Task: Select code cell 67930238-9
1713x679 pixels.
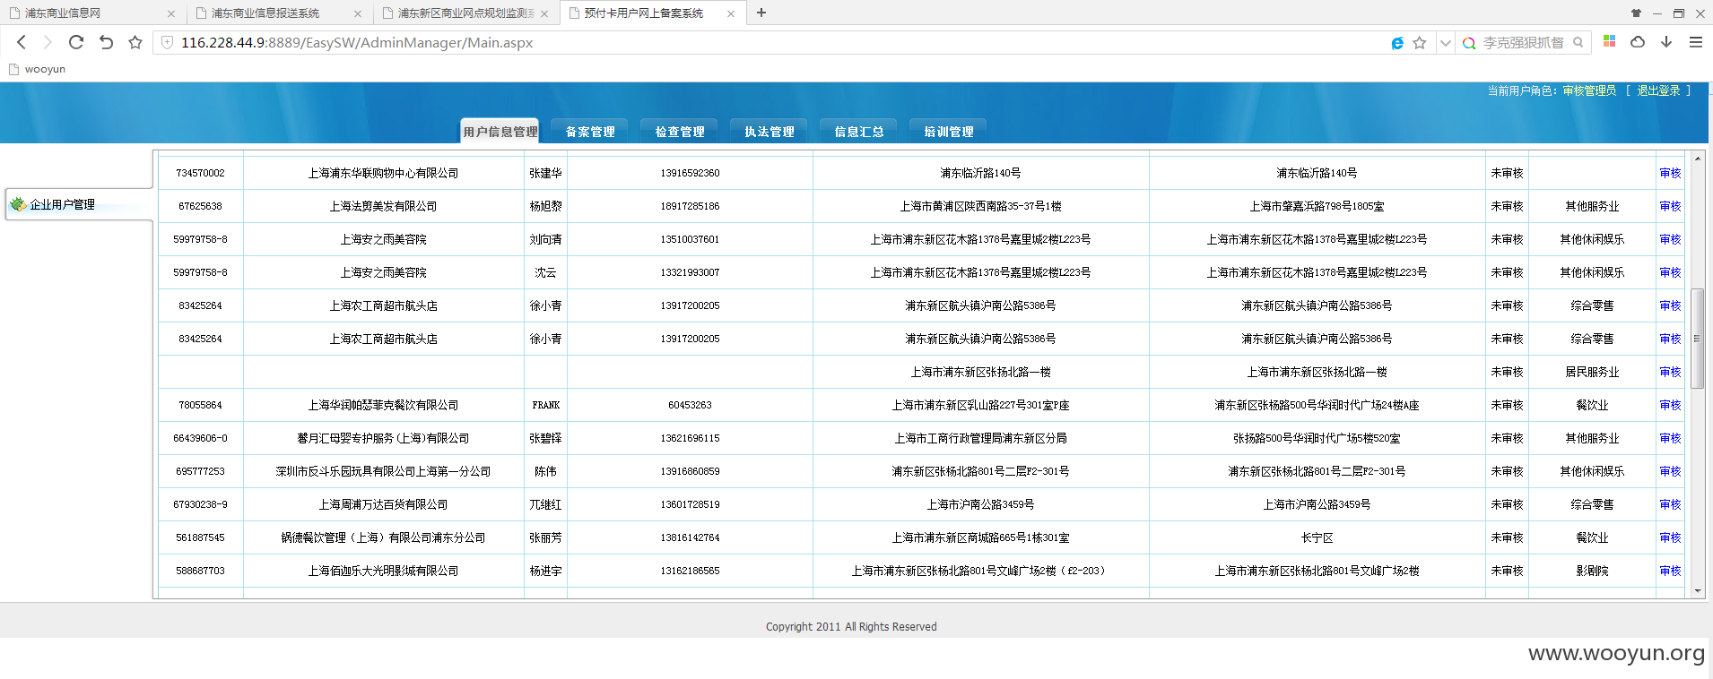Action: (200, 504)
